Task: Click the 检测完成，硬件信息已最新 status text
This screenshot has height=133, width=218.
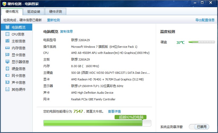Action: [23, 20]
